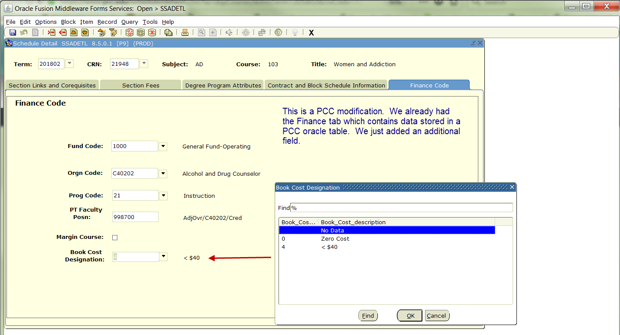Click the Prog Code field with 21

[x=135, y=196]
